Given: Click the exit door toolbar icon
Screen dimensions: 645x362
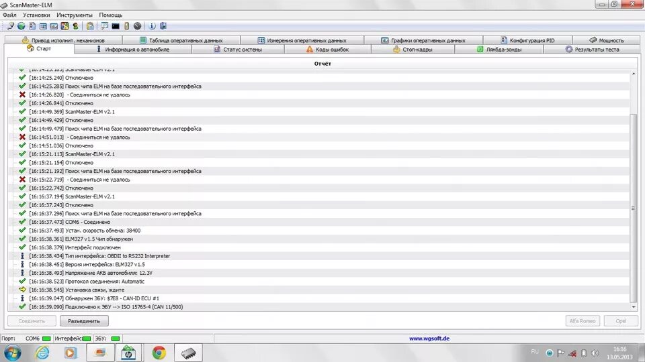Looking at the screenshot, I should click(x=163, y=26).
